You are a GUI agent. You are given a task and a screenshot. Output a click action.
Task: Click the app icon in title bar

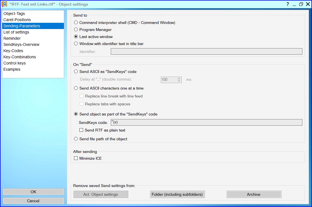(4, 4)
